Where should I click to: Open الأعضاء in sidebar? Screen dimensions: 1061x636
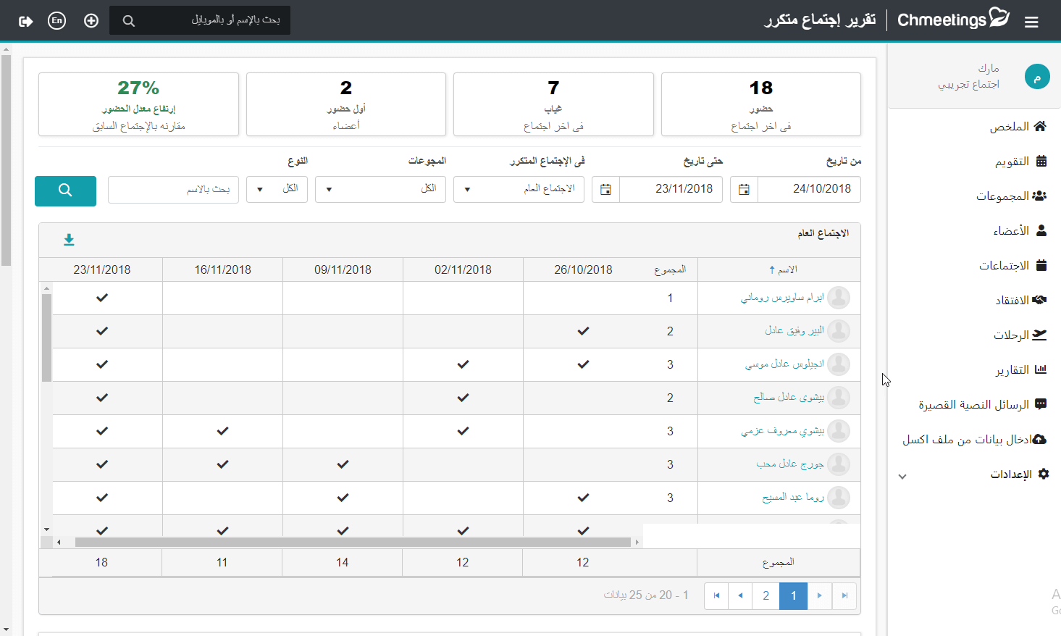(x=1020, y=231)
